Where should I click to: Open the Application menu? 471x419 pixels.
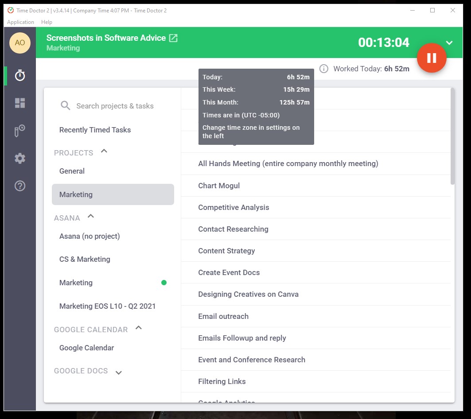20,22
